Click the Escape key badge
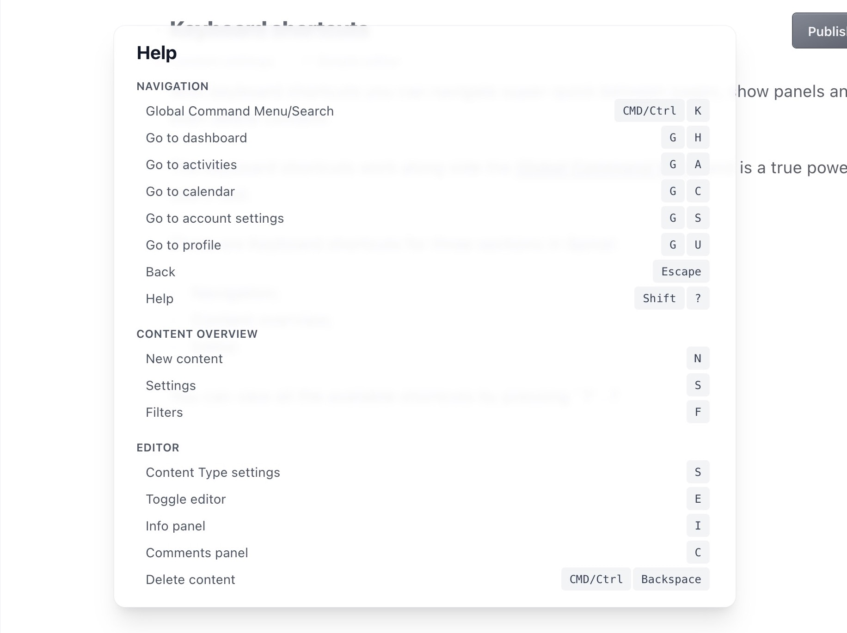Image resolution: width=847 pixels, height=633 pixels. point(681,272)
